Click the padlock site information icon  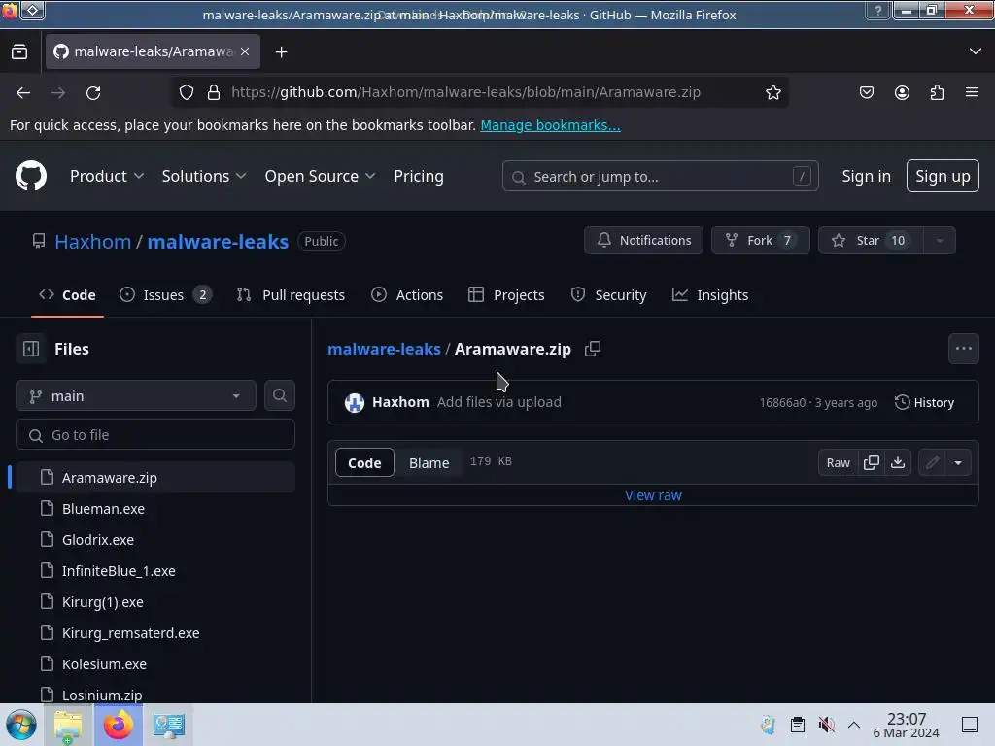(x=214, y=92)
